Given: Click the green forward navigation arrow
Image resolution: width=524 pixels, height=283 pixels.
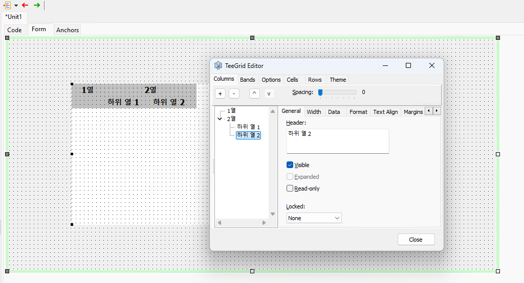Looking at the screenshot, I should [37, 5].
